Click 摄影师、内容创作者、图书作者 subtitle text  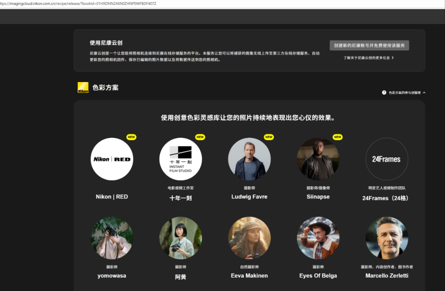coord(387,267)
